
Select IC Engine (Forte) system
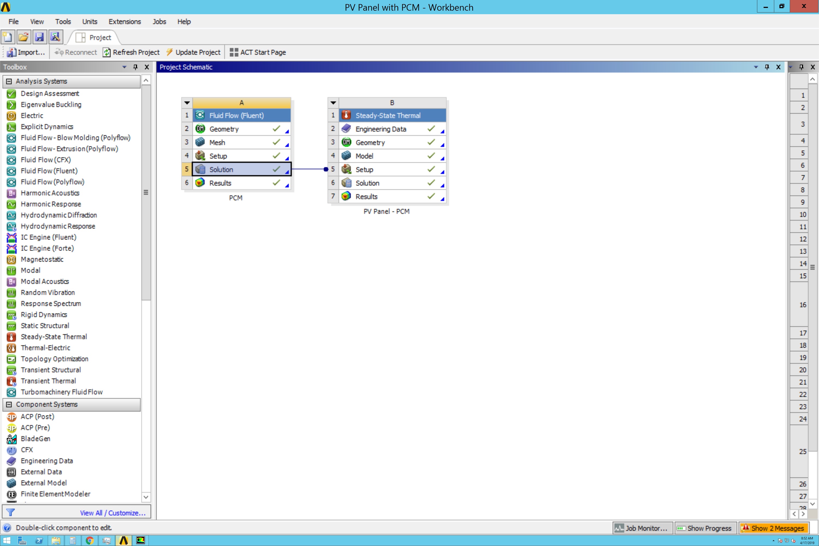(x=47, y=248)
